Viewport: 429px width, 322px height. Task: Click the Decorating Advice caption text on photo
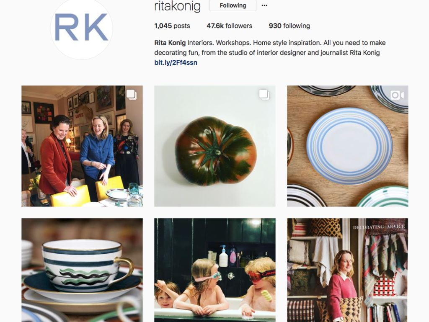[x=379, y=227]
